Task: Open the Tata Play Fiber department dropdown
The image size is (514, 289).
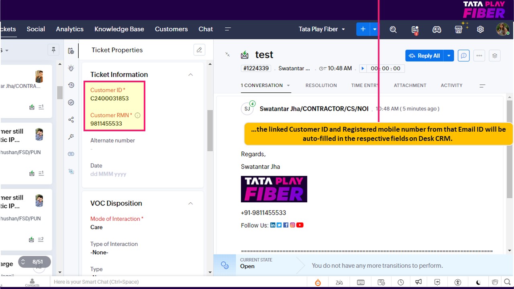Action: 322,29
